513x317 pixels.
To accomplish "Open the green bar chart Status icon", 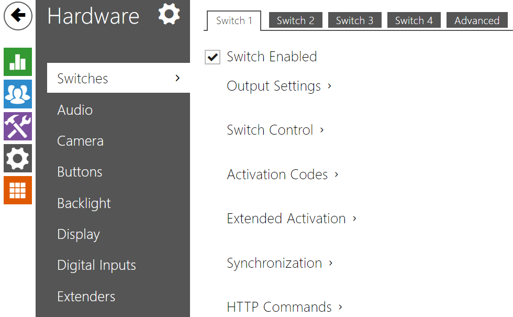I will [x=18, y=62].
